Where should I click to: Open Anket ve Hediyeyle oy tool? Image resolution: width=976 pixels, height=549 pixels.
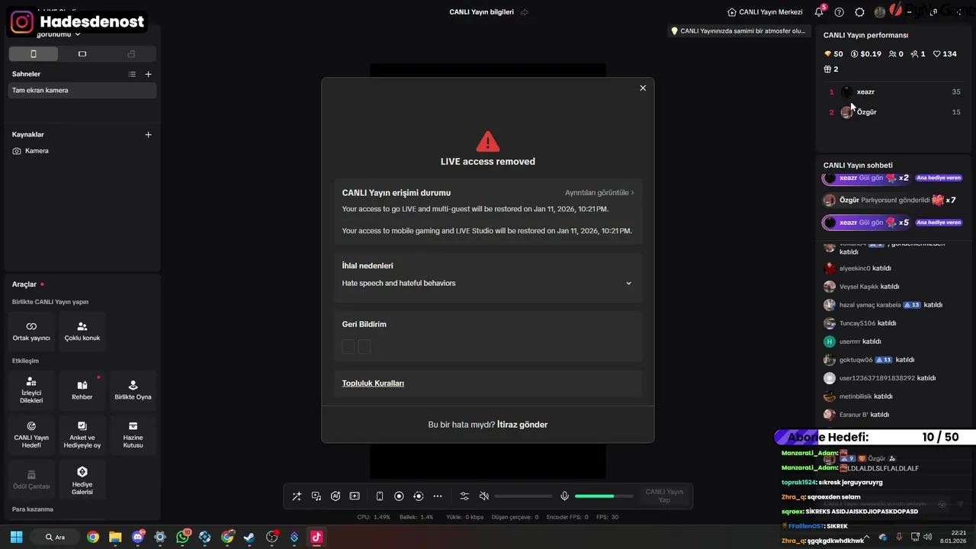tap(82, 435)
